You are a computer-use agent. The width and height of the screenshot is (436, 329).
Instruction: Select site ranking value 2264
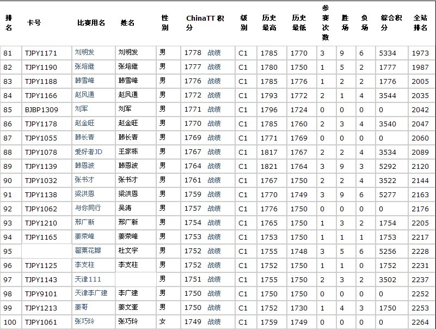(x=420, y=322)
